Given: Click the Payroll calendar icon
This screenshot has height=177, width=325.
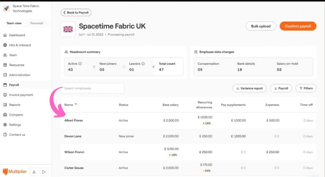Looking at the screenshot, I should pyautogui.click(x=5, y=85).
